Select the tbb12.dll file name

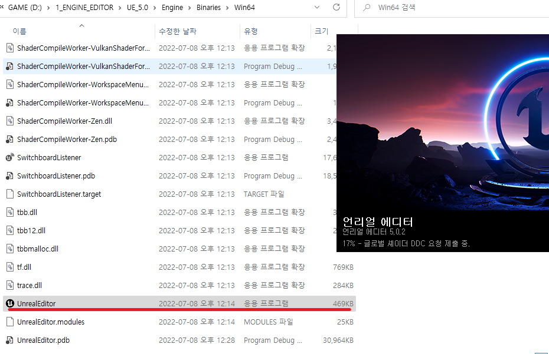tap(31, 231)
